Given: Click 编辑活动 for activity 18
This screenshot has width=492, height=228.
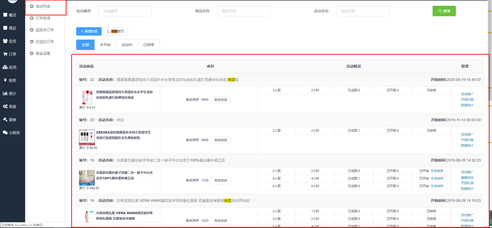Looking at the screenshot, I should 467,178.
